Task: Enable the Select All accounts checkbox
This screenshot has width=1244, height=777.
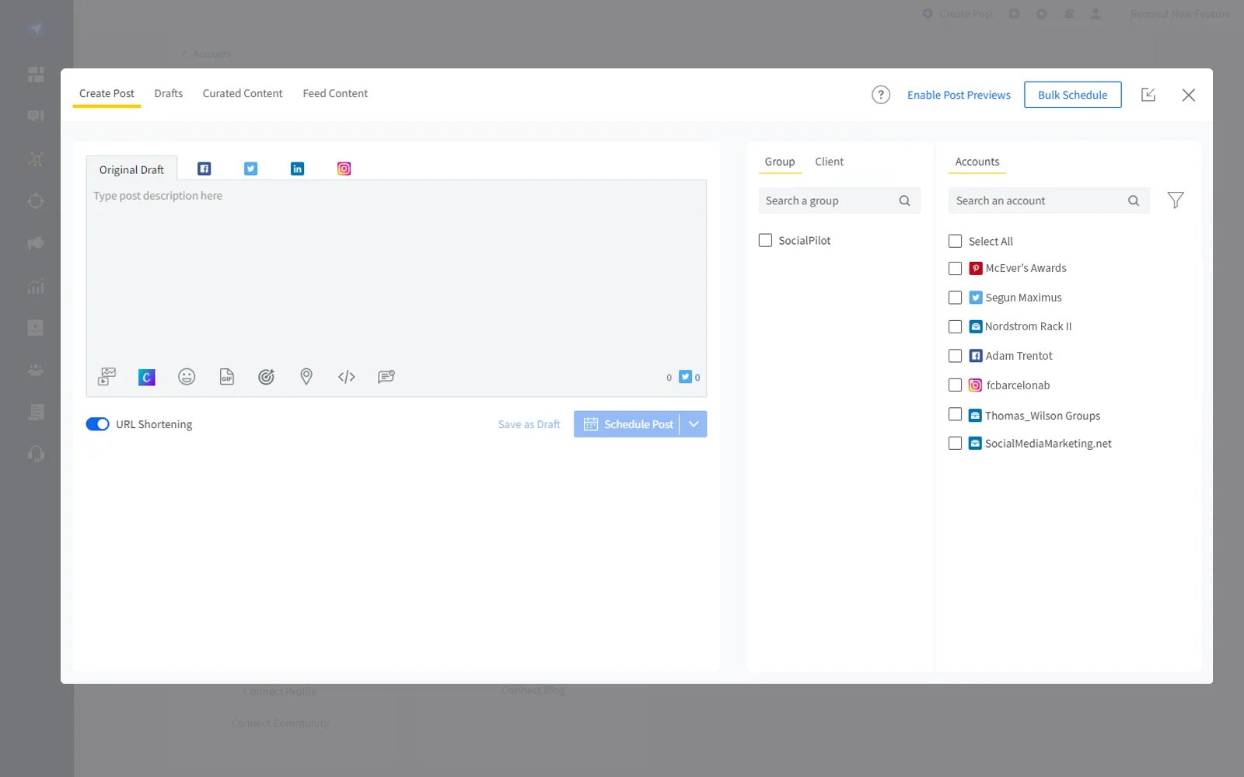Action: coord(956,241)
